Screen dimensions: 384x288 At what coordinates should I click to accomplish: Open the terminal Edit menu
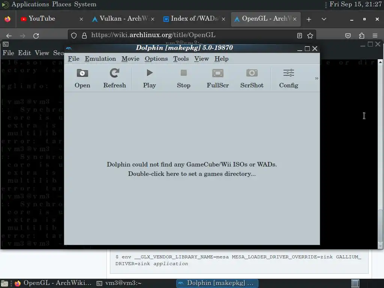click(24, 53)
